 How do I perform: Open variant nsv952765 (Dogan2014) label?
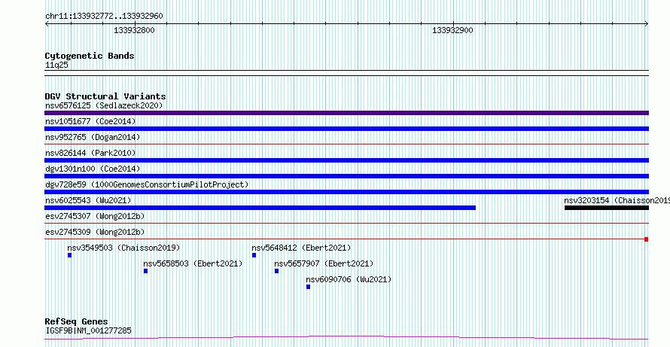pyautogui.click(x=93, y=137)
